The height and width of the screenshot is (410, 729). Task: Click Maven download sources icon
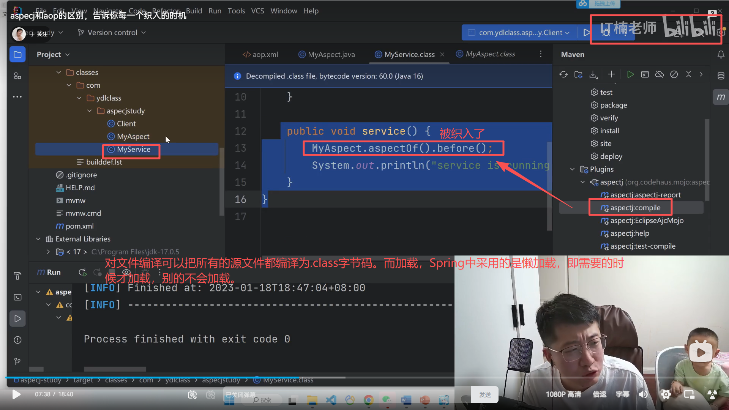point(593,74)
